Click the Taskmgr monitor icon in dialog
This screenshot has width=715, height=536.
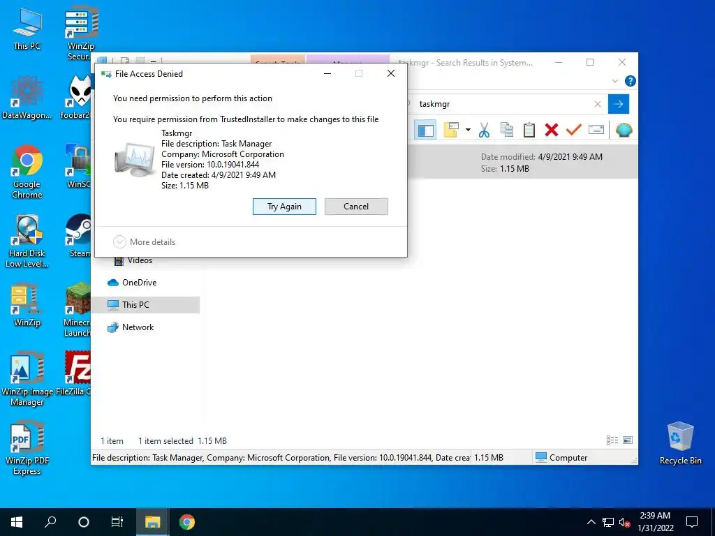pyautogui.click(x=133, y=160)
